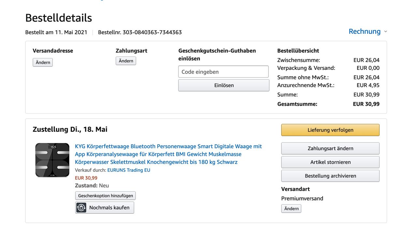Click the Zustellung Di., 18. Mai heading

(x=70, y=129)
